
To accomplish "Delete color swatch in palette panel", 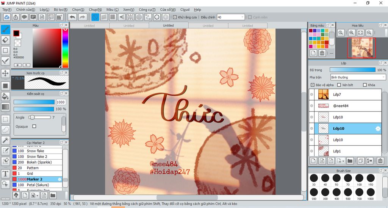I will 322,53.
